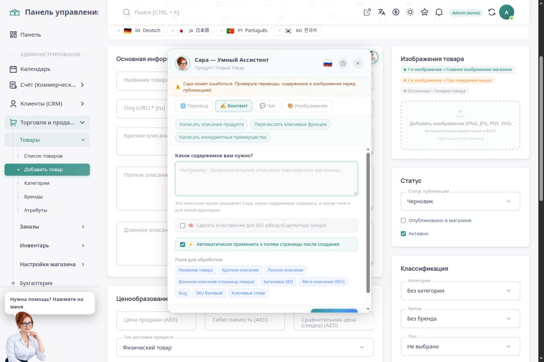Image resolution: width=544 pixels, height=362 pixels.
Task: Toggle the sun theme icon
Action: click(x=410, y=12)
